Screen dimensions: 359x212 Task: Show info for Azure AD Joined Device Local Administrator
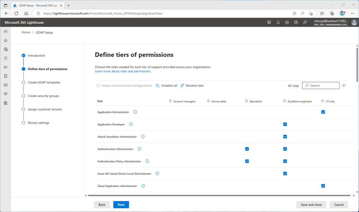tap(157, 174)
